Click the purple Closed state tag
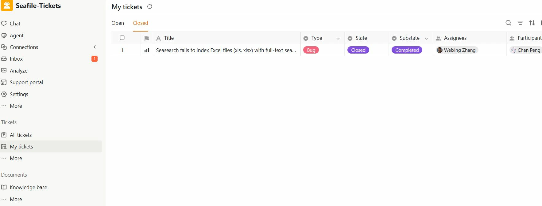Image resolution: width=542 pixels, height=206 pixels. coord(358,50)
